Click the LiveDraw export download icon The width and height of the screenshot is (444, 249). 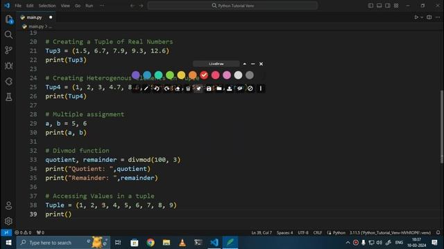pyautogui.click(x=230, y=89)
